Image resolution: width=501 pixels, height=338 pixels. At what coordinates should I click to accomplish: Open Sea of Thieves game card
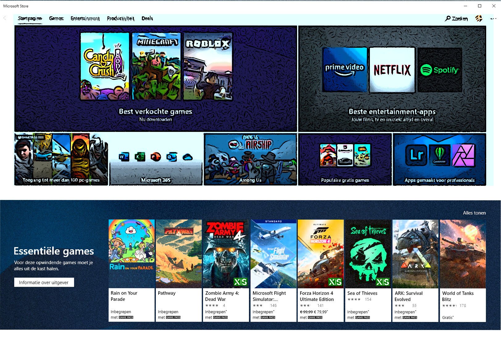tap(368, 271)
